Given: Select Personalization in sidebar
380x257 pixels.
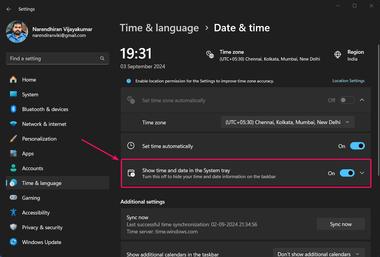Looking at the screenshot, I should pos(58,139).
